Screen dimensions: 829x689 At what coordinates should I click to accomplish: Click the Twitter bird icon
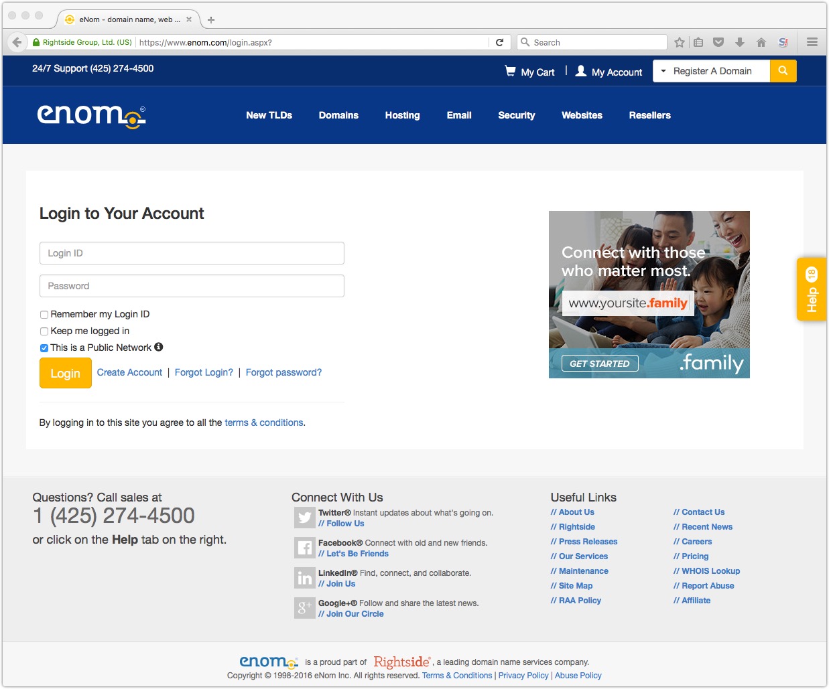[305, 518]
